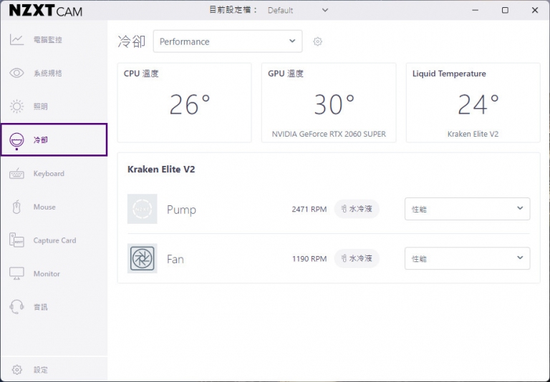Viewport: 550px width, 382px height.
Task: Click the chevron arrow of Fan dropdown
Action: [x=520, y=258]
